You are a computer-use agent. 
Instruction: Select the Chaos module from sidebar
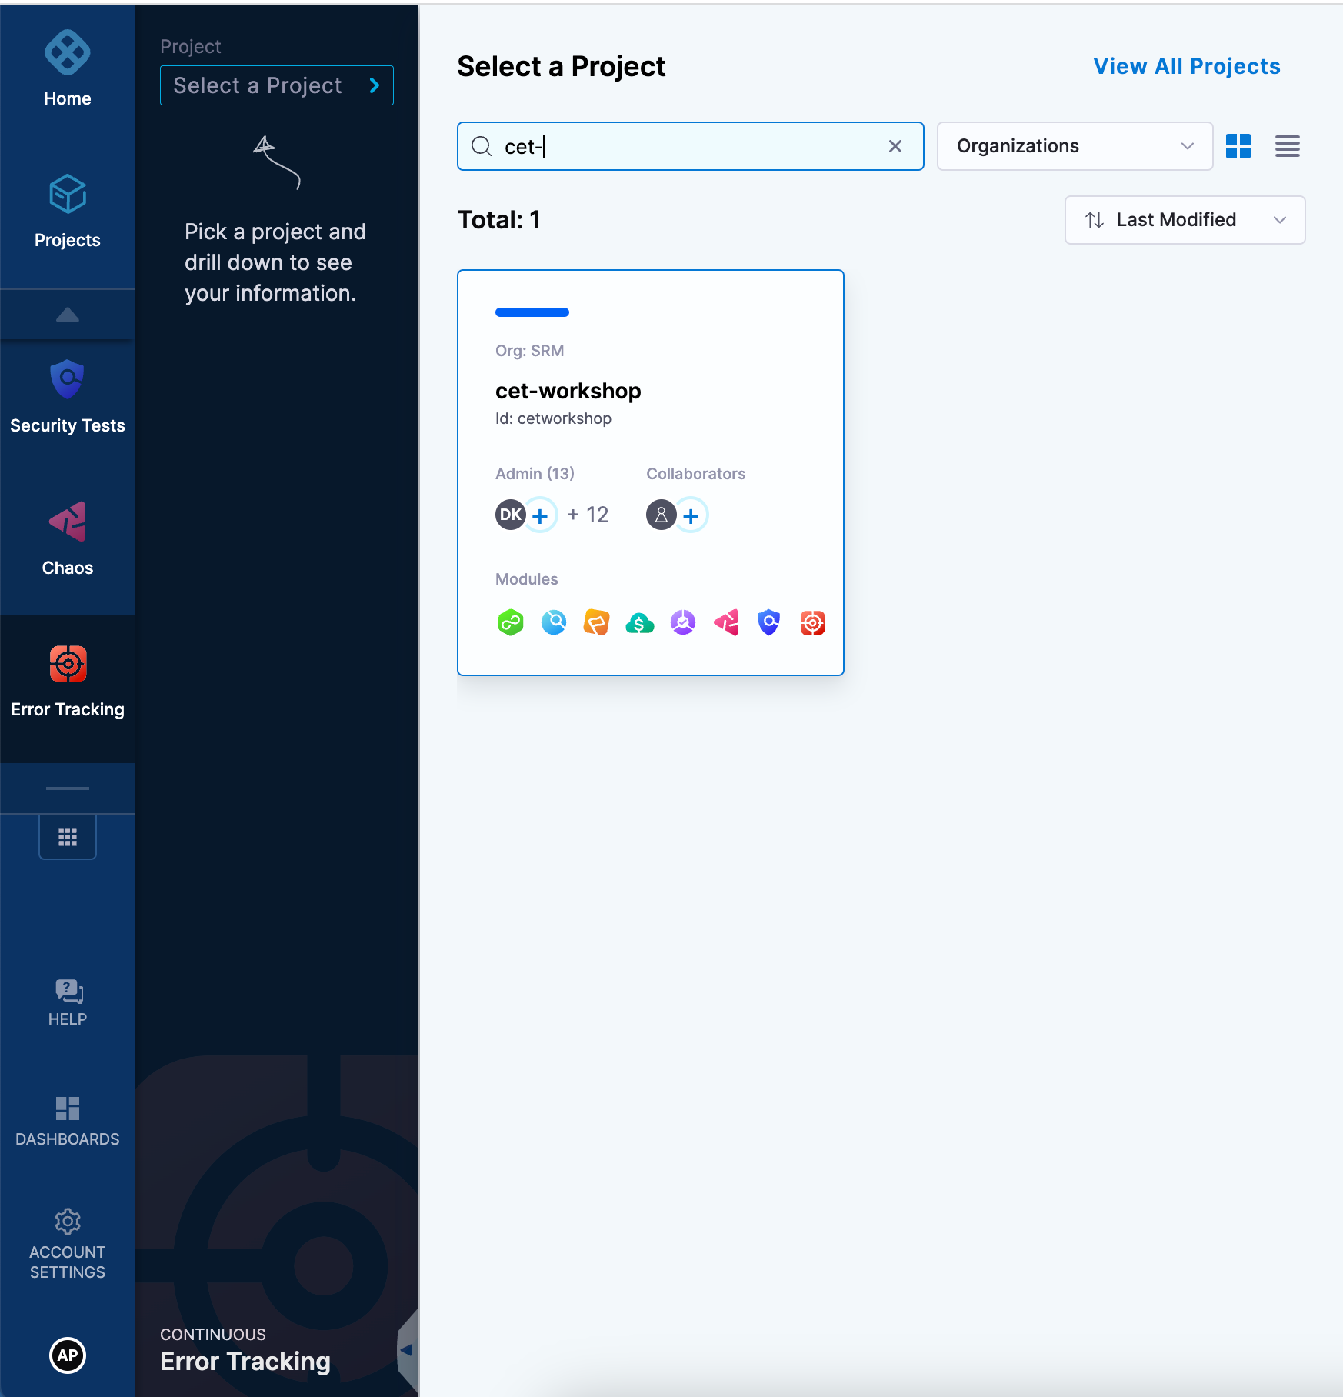point(68,538)
